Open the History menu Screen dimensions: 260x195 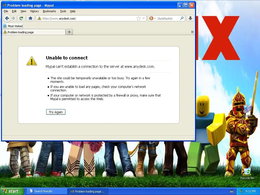coord(35,11)
